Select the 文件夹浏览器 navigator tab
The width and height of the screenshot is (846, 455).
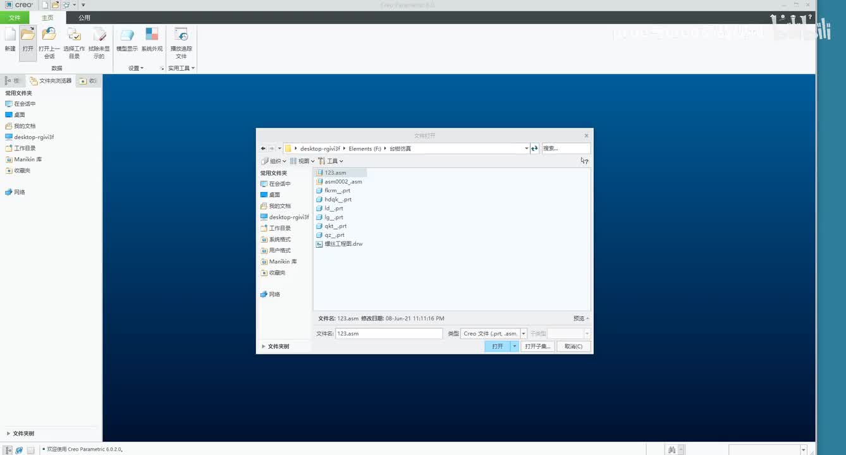(51, 81)
